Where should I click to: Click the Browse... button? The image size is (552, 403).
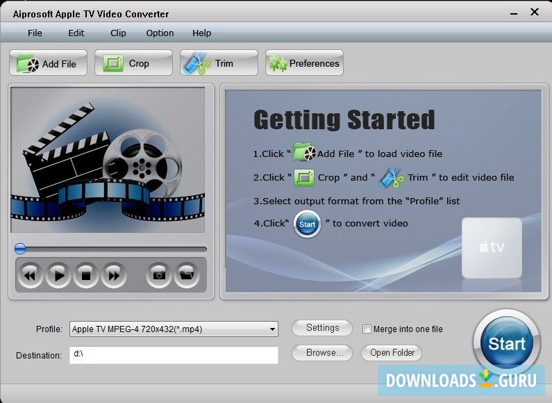coord(322,353)
